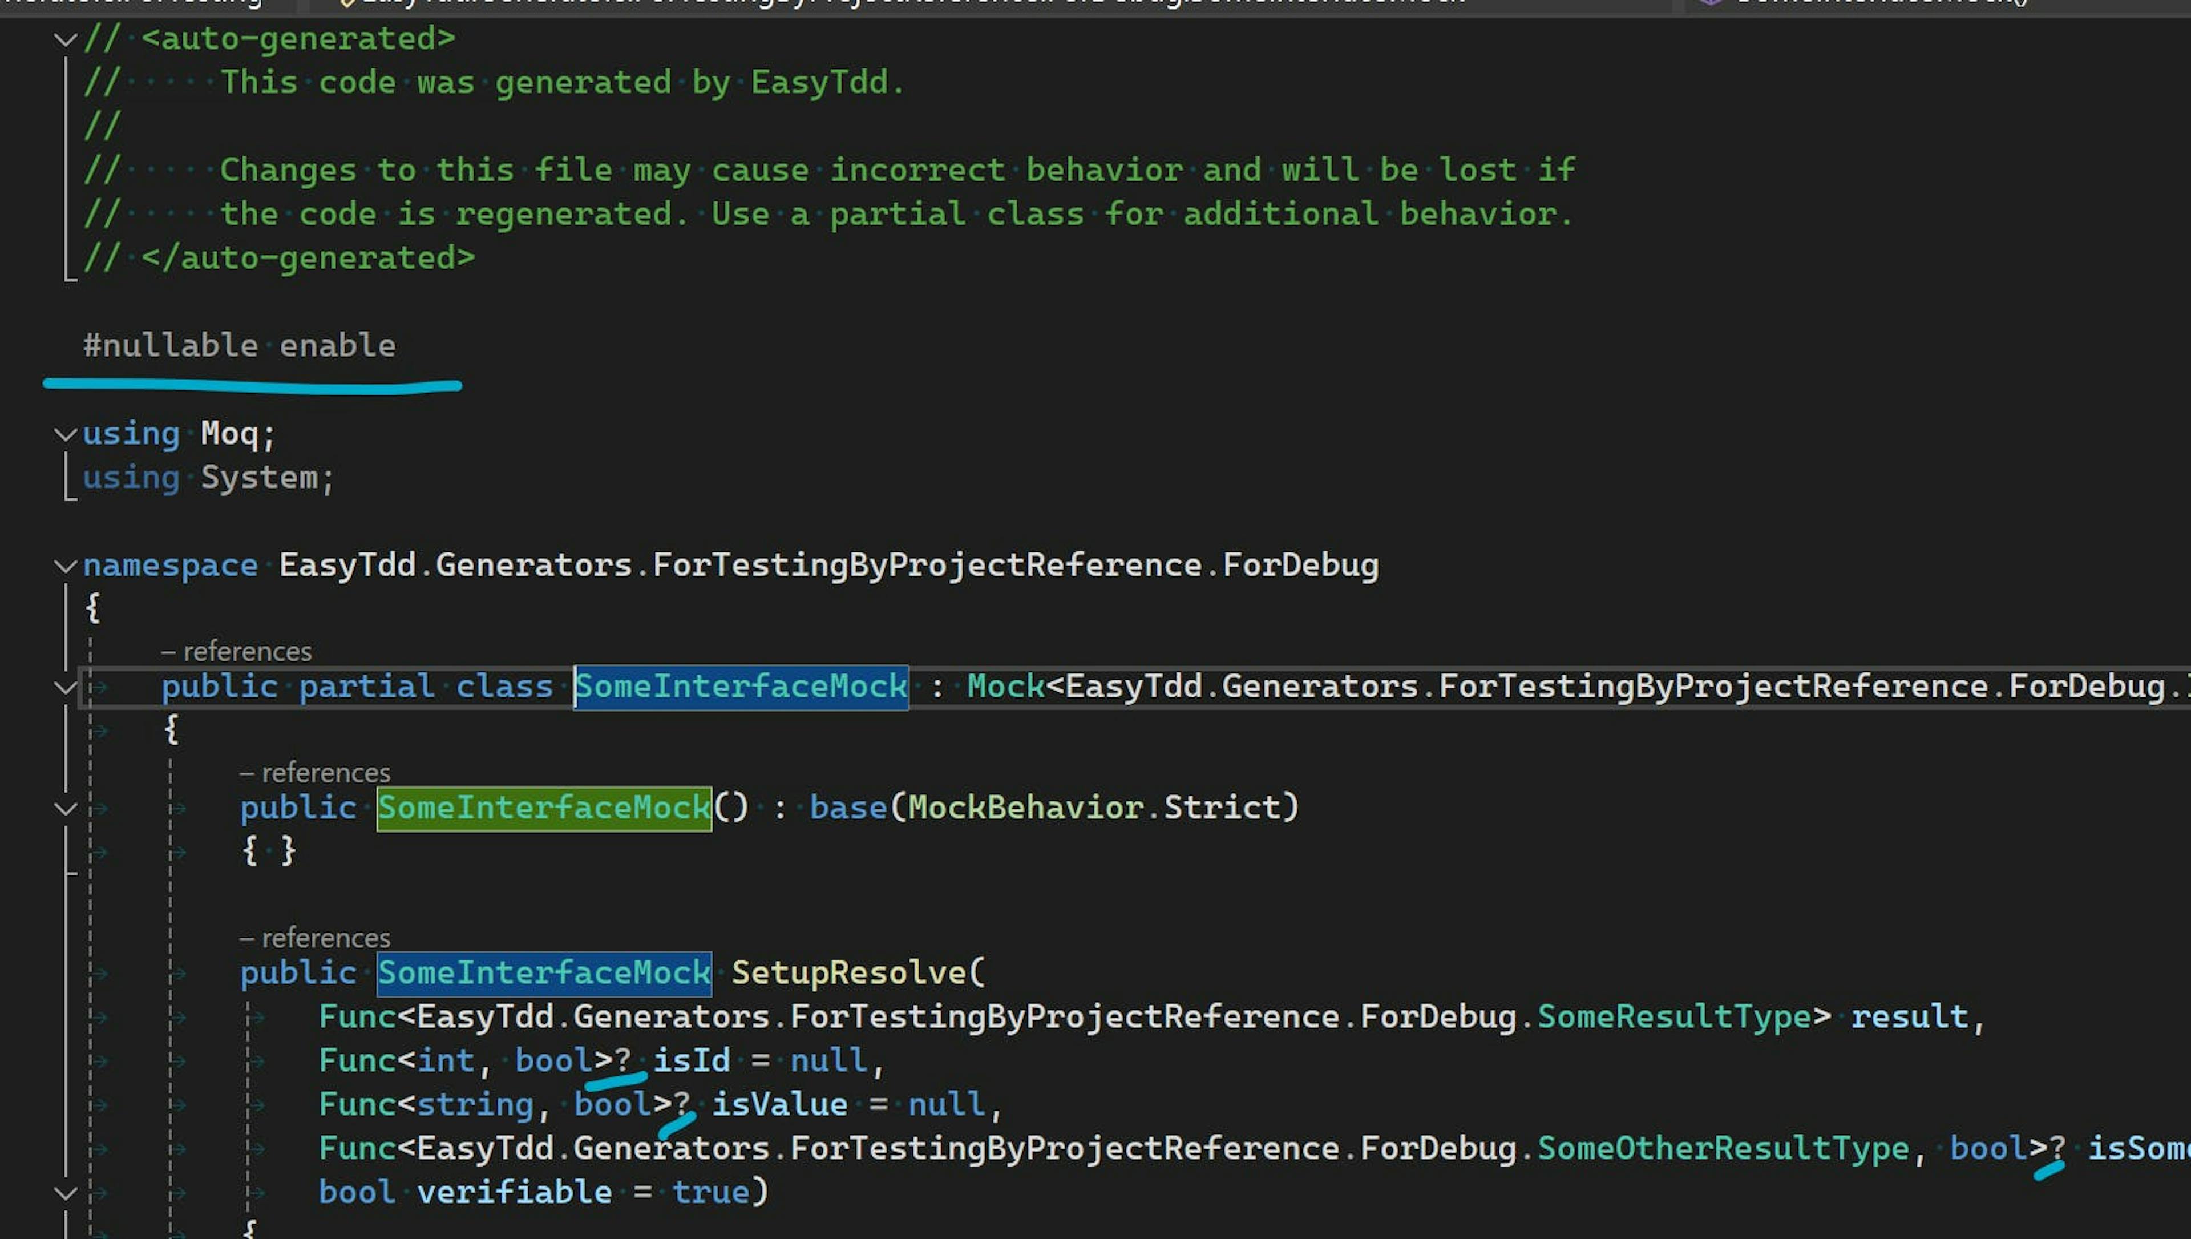
Task: Click 'MockBehavior' in base call
Action: (x=1026, y=808)
